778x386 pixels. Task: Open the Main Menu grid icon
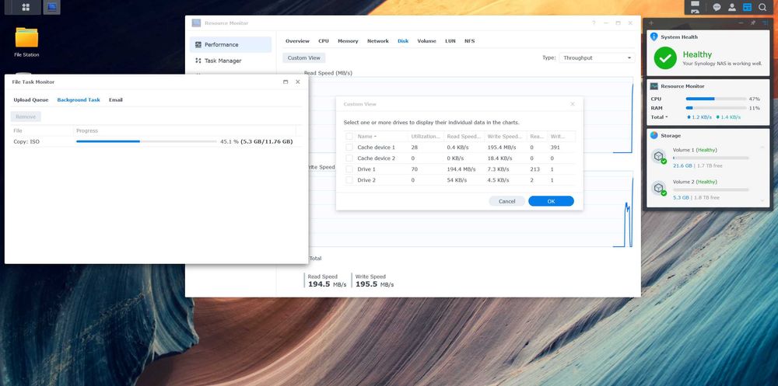click(x=26, y=7)
